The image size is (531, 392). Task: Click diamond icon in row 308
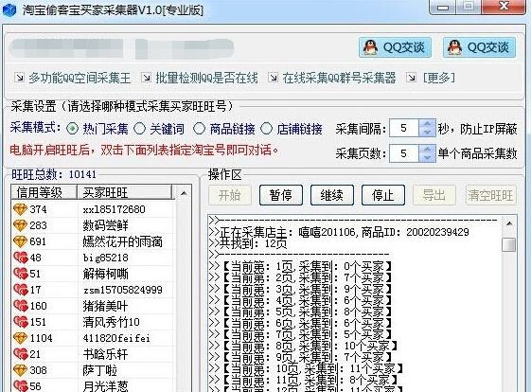[x=20, y=370]
